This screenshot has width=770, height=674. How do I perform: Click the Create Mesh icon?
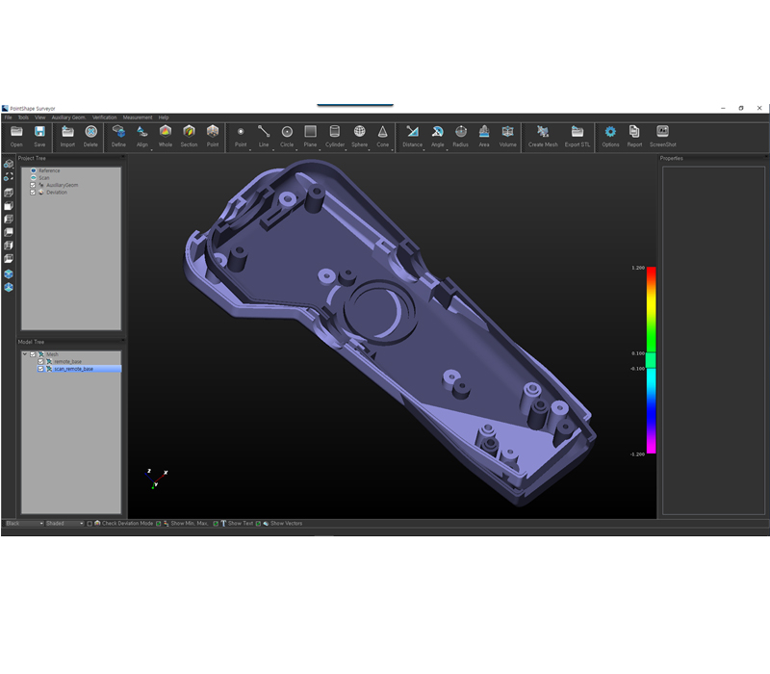tap(543, 135)
